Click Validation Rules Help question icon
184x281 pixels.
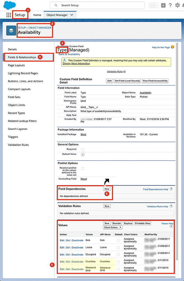(171, 206)
